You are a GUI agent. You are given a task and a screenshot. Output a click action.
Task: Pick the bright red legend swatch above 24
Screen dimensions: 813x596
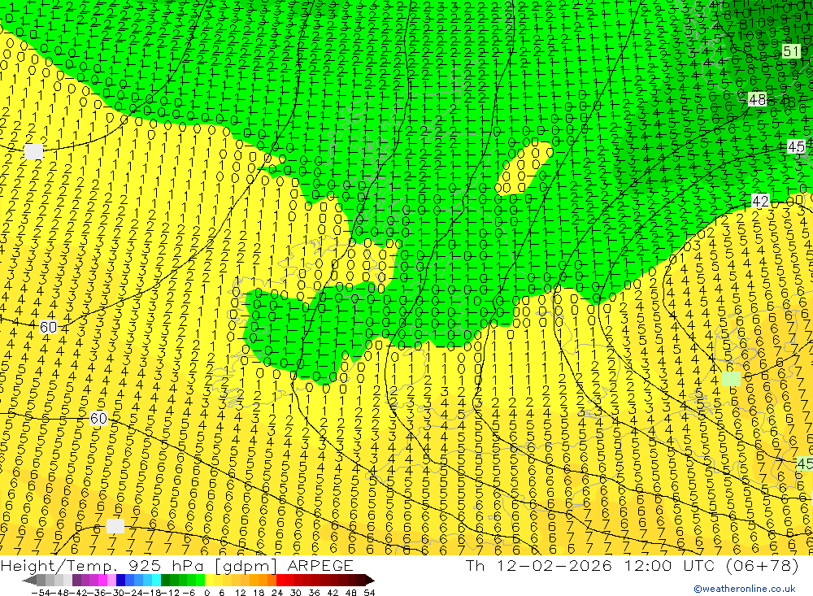[x=280, y=580]
